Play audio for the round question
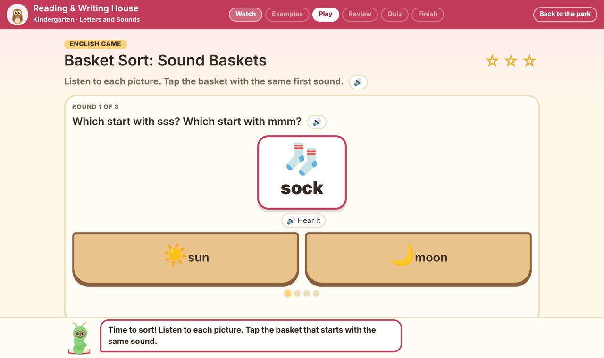Image resolution: width=604 pixels, height=358 pixels. [x=317, y=122]
